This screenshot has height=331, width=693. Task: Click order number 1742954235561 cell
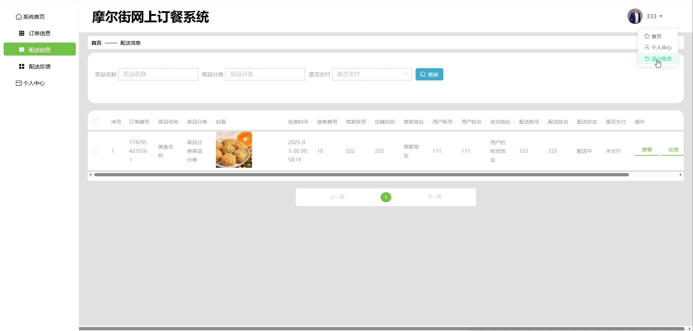tap(138, 151)
